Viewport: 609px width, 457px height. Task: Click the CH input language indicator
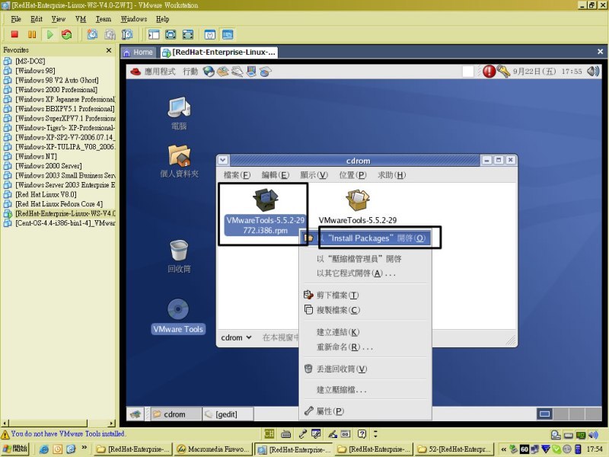(x=269, y=434)
